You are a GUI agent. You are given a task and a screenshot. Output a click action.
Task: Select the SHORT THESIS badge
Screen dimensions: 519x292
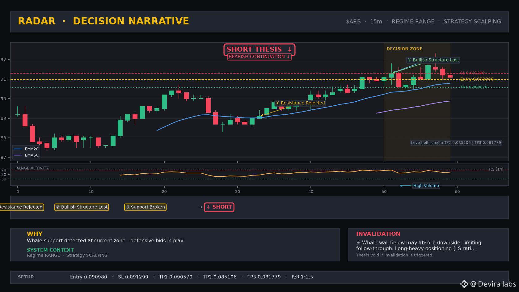259,49
